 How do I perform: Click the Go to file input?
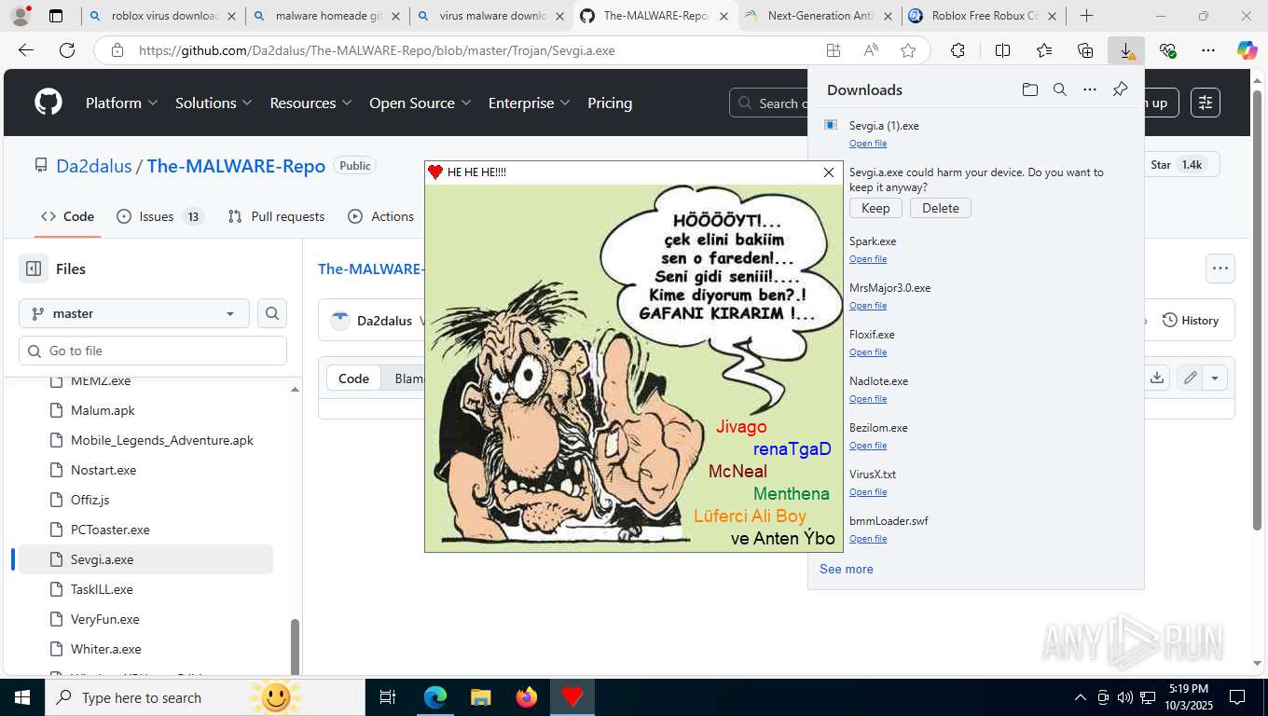tap(153, 351)
